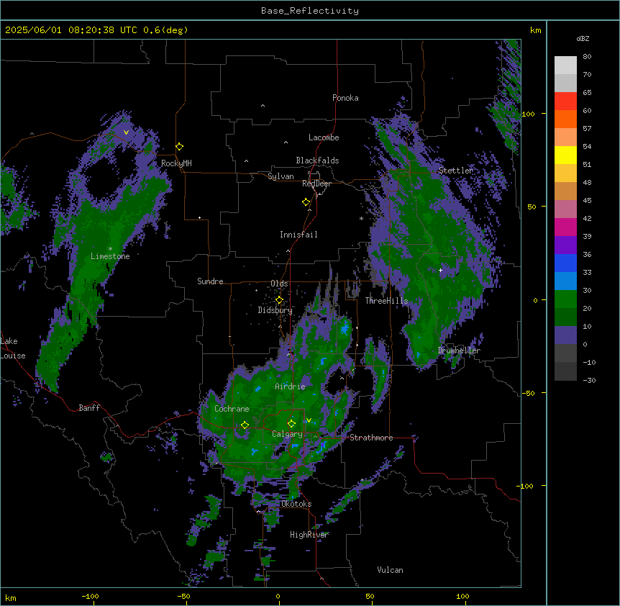Click the Limestone label

click(x=110, y=256)
